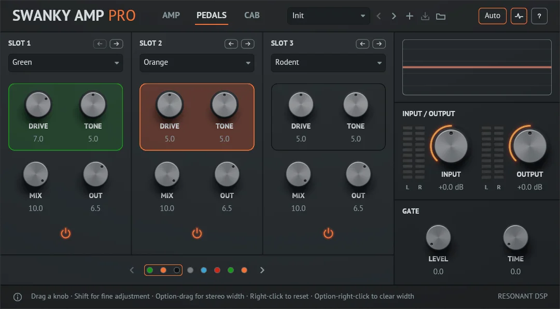Click the Slot 3 TONE knob
This screenshot has height=309, width=560.
point(356,105)
